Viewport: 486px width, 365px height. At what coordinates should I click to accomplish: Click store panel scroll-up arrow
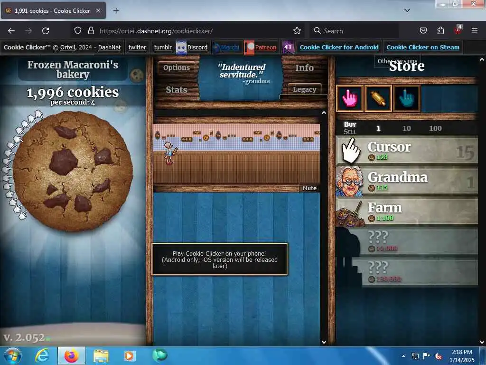point(482,59)
